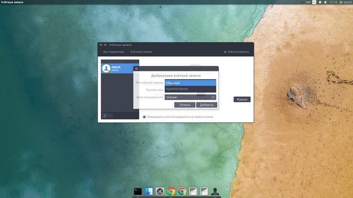Image resolution: width=353 pixels, height=198 pixels.
Task: Click the plus icon to add a user
Action: coord(105,116)
